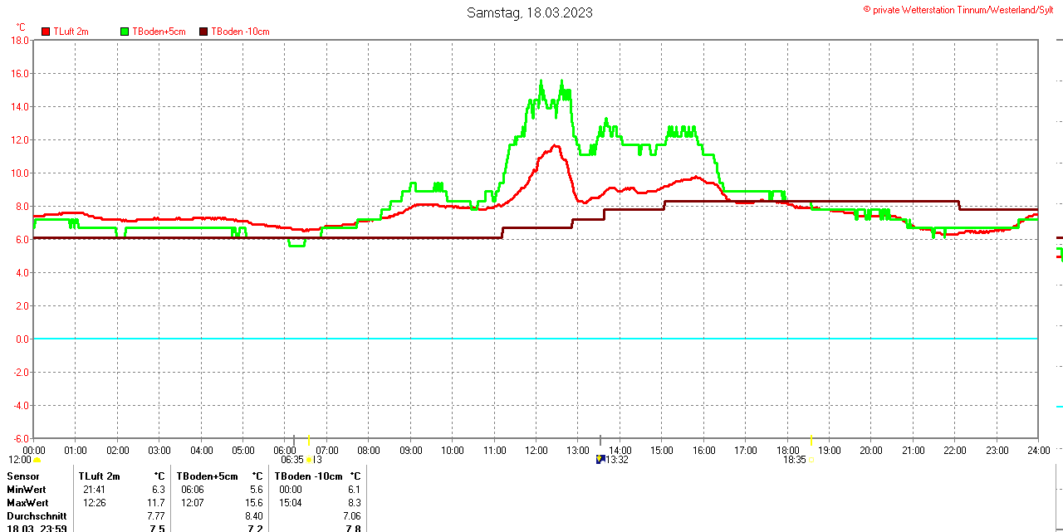Select the TBoden -10cm legend label
The width and height of the screenshot is (1063, 532).
point(240,32)
